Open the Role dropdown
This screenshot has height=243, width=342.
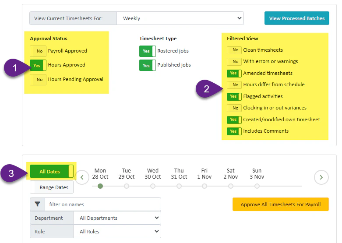click(117, 232)
